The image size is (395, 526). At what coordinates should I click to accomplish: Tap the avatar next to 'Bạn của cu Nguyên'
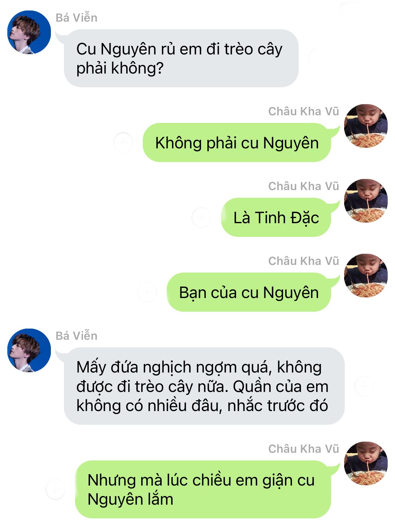click(366, 275)
